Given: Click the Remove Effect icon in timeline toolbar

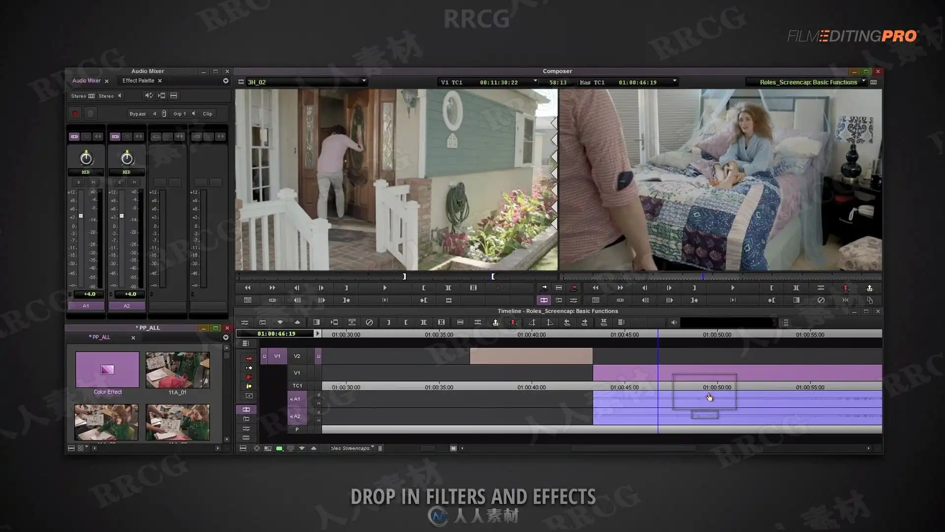Looking at the screenshot, I should point(369,323).
